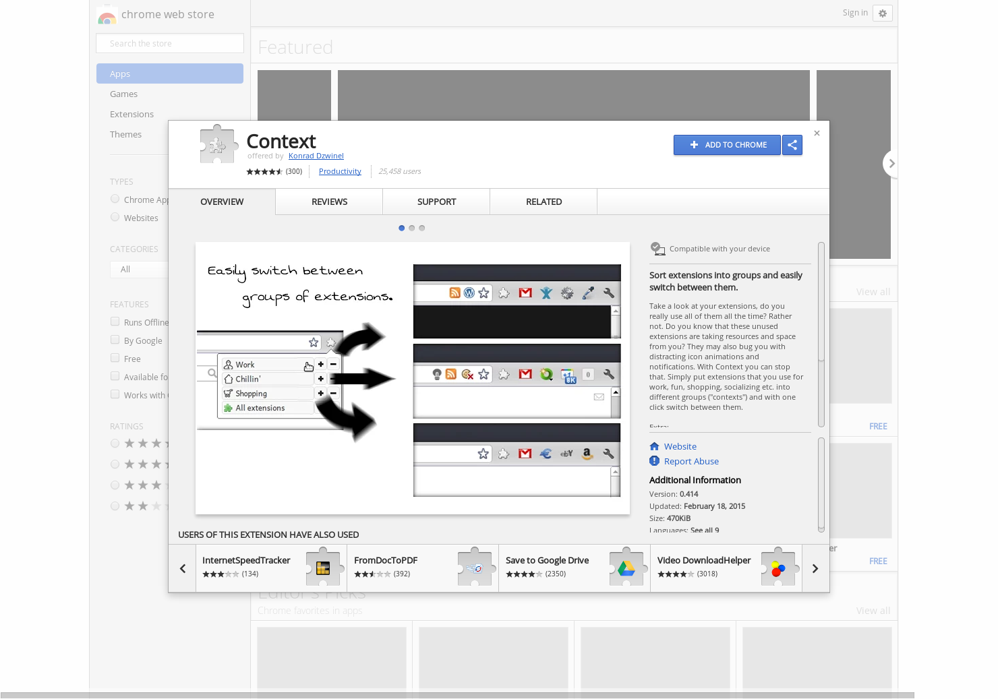Click the Report Abuse exclamation icon

(654, 461)
